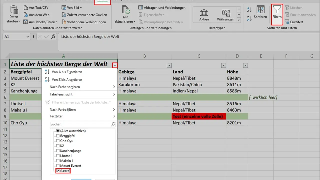Viewport: 320px width, 180px height.
Task: Select the 8848m height cell
Action: [x=237, y=78]
